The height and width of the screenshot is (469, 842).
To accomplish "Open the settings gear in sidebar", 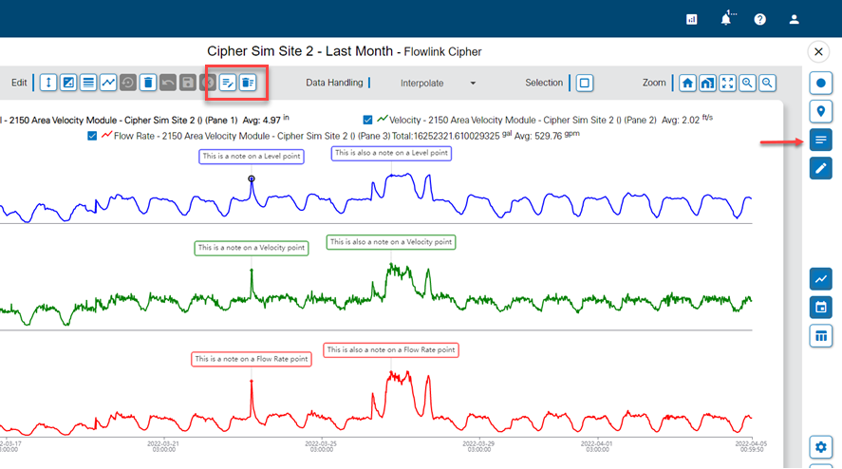I will pyautogui.click(x=821, y=447).
